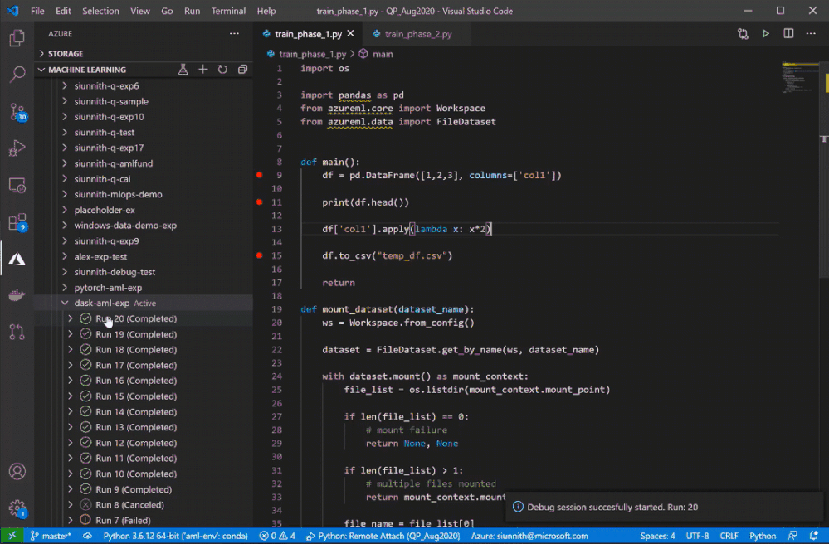Click the Debug session started notification
Viewport: 829px width, 544px height.
665,507
